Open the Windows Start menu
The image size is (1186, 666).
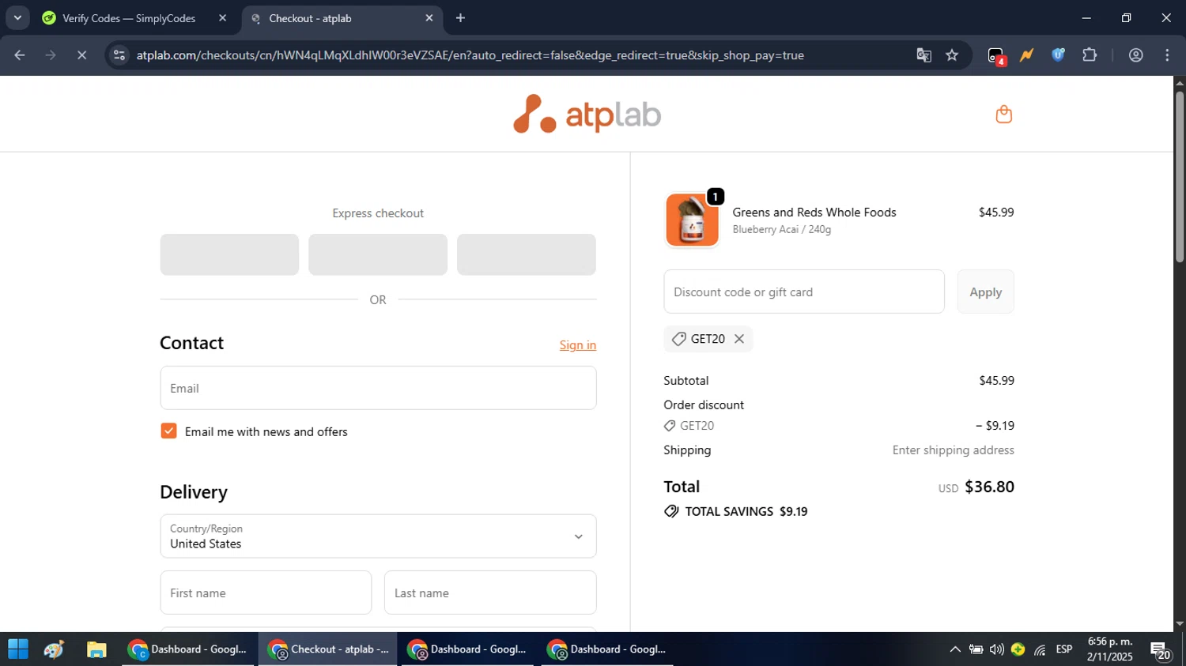pos(17,649)
